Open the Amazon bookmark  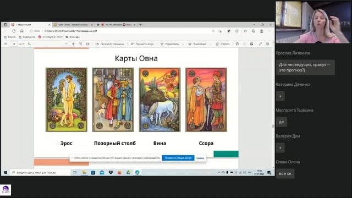tap(10, 37)
